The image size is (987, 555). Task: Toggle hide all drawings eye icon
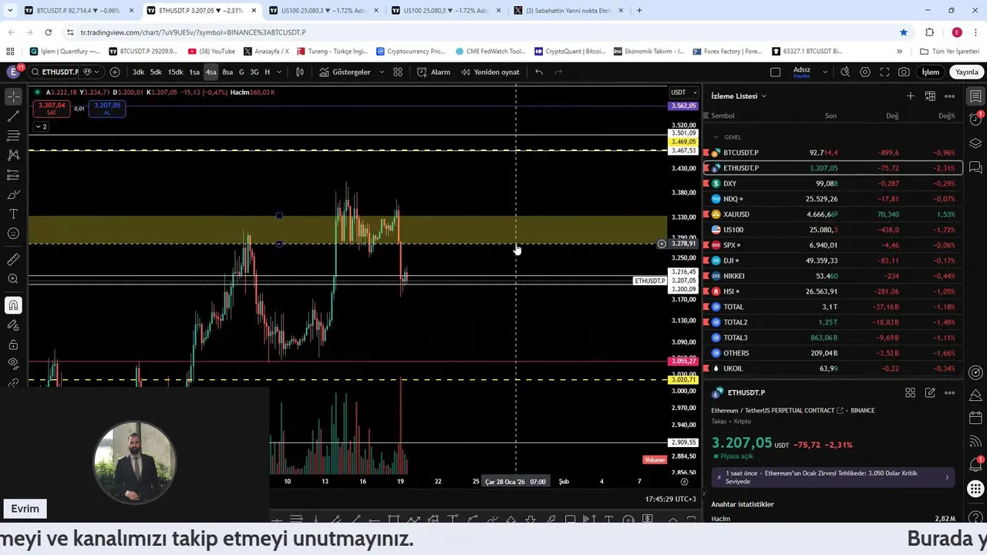(x=13, y=364)
